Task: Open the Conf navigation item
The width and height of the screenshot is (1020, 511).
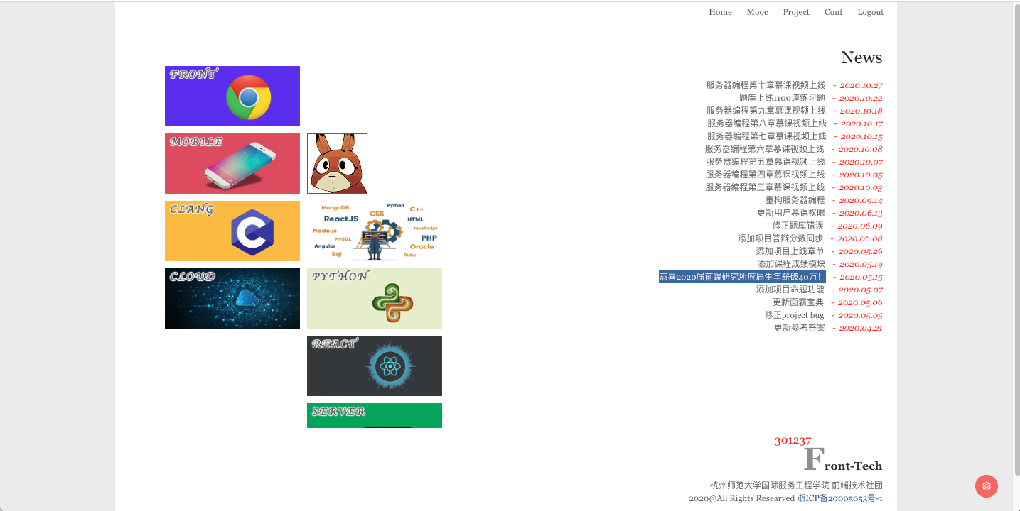Action: click(x=833, y=12)
